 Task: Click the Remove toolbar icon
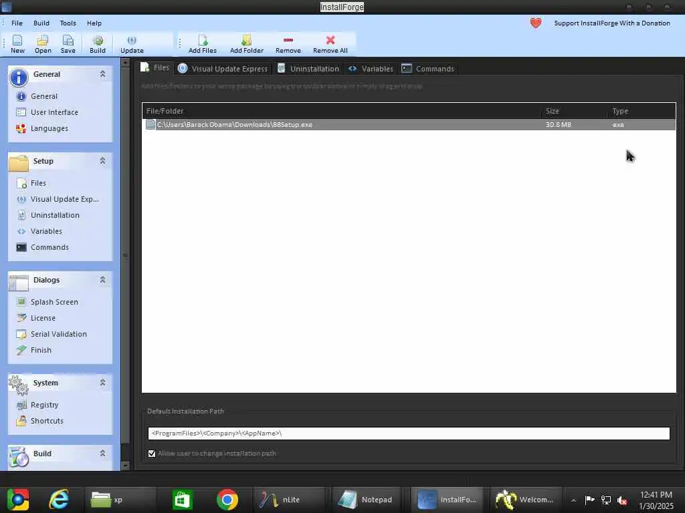click(x=288, y=44)
